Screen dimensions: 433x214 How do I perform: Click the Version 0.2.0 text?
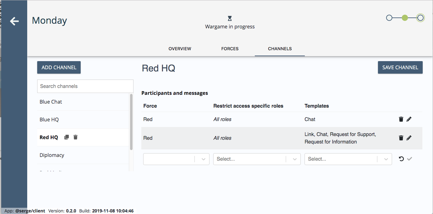click(x=62, y=211)
